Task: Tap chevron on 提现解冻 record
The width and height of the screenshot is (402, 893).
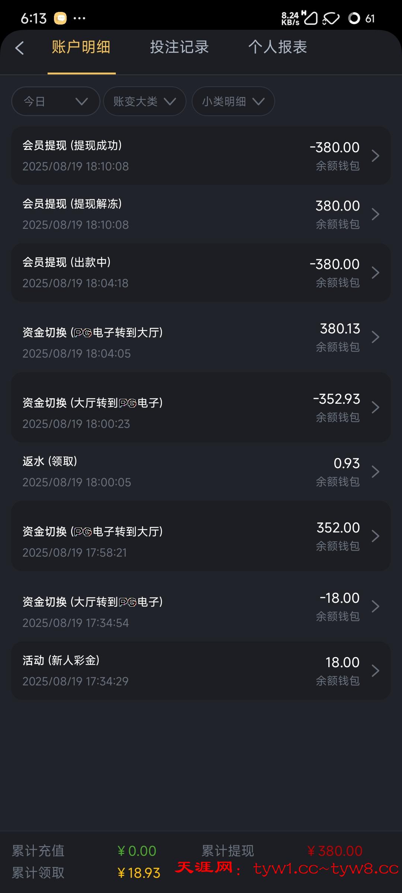Action: pos(376,214)
